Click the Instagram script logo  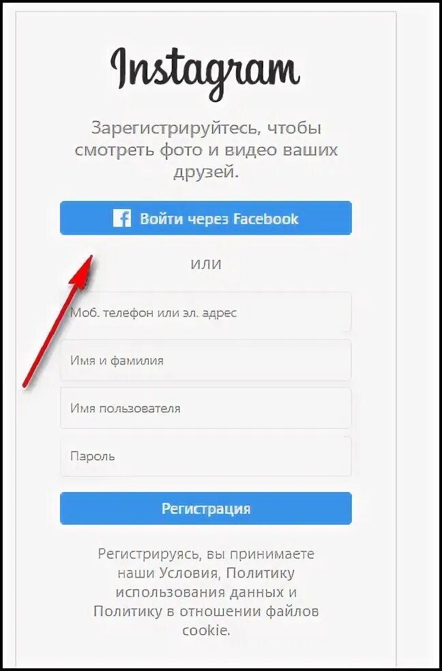tap(205, 70)
